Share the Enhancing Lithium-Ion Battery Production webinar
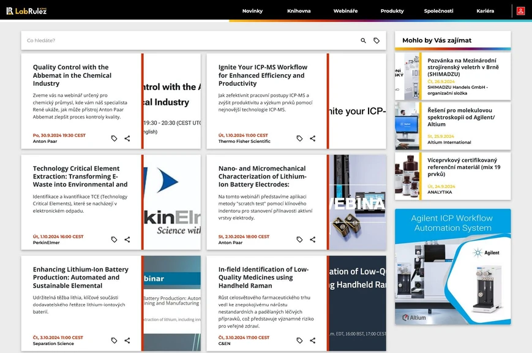The width and height of the screenshot is (532, 353). click(x=127, y=340)
